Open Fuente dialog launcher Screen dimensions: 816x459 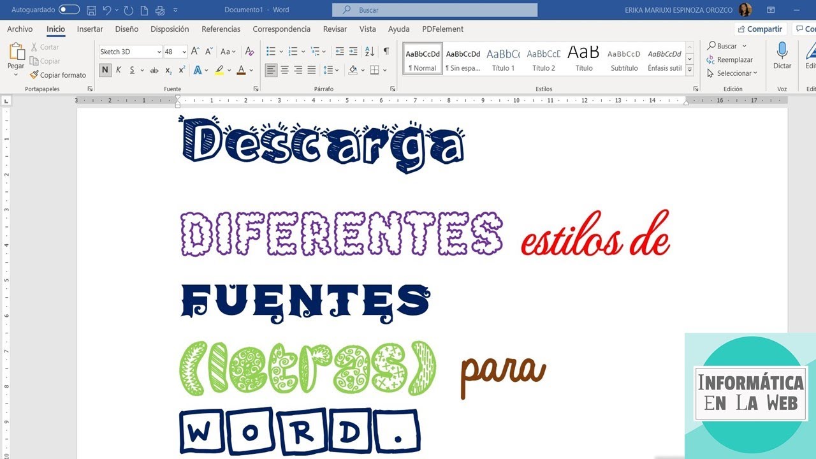pos(256,89)
